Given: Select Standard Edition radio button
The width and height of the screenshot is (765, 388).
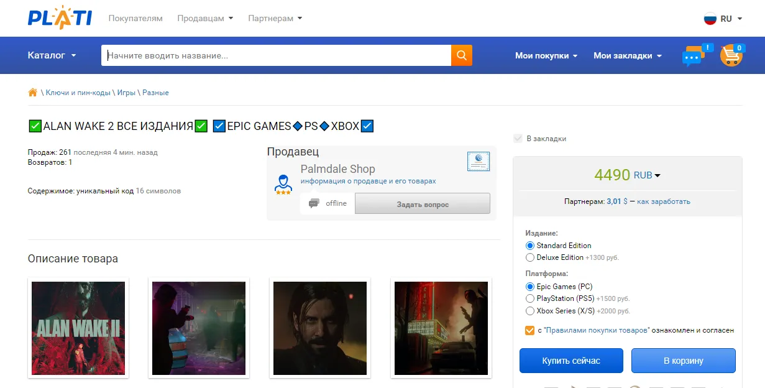Looking at the screenshot, I should (530, 246).
